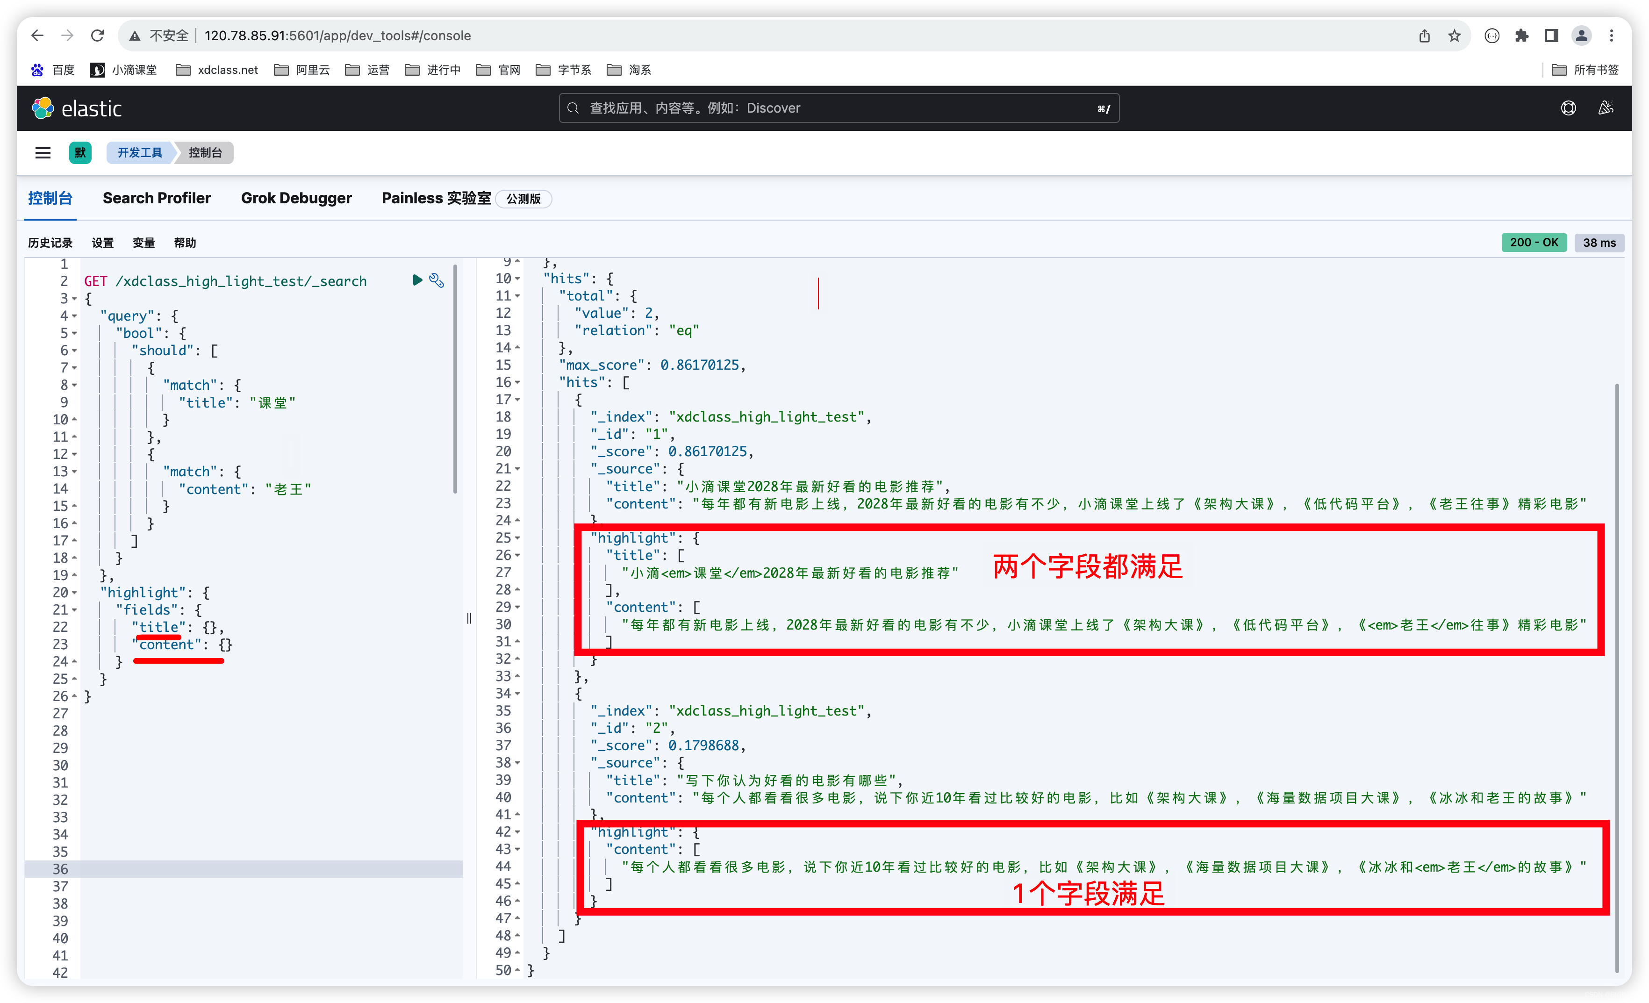The width and height of the screenshot is (1649, 1003).
Task: Collapse the query fold arrow on line 4
Action: coord(74,316)
